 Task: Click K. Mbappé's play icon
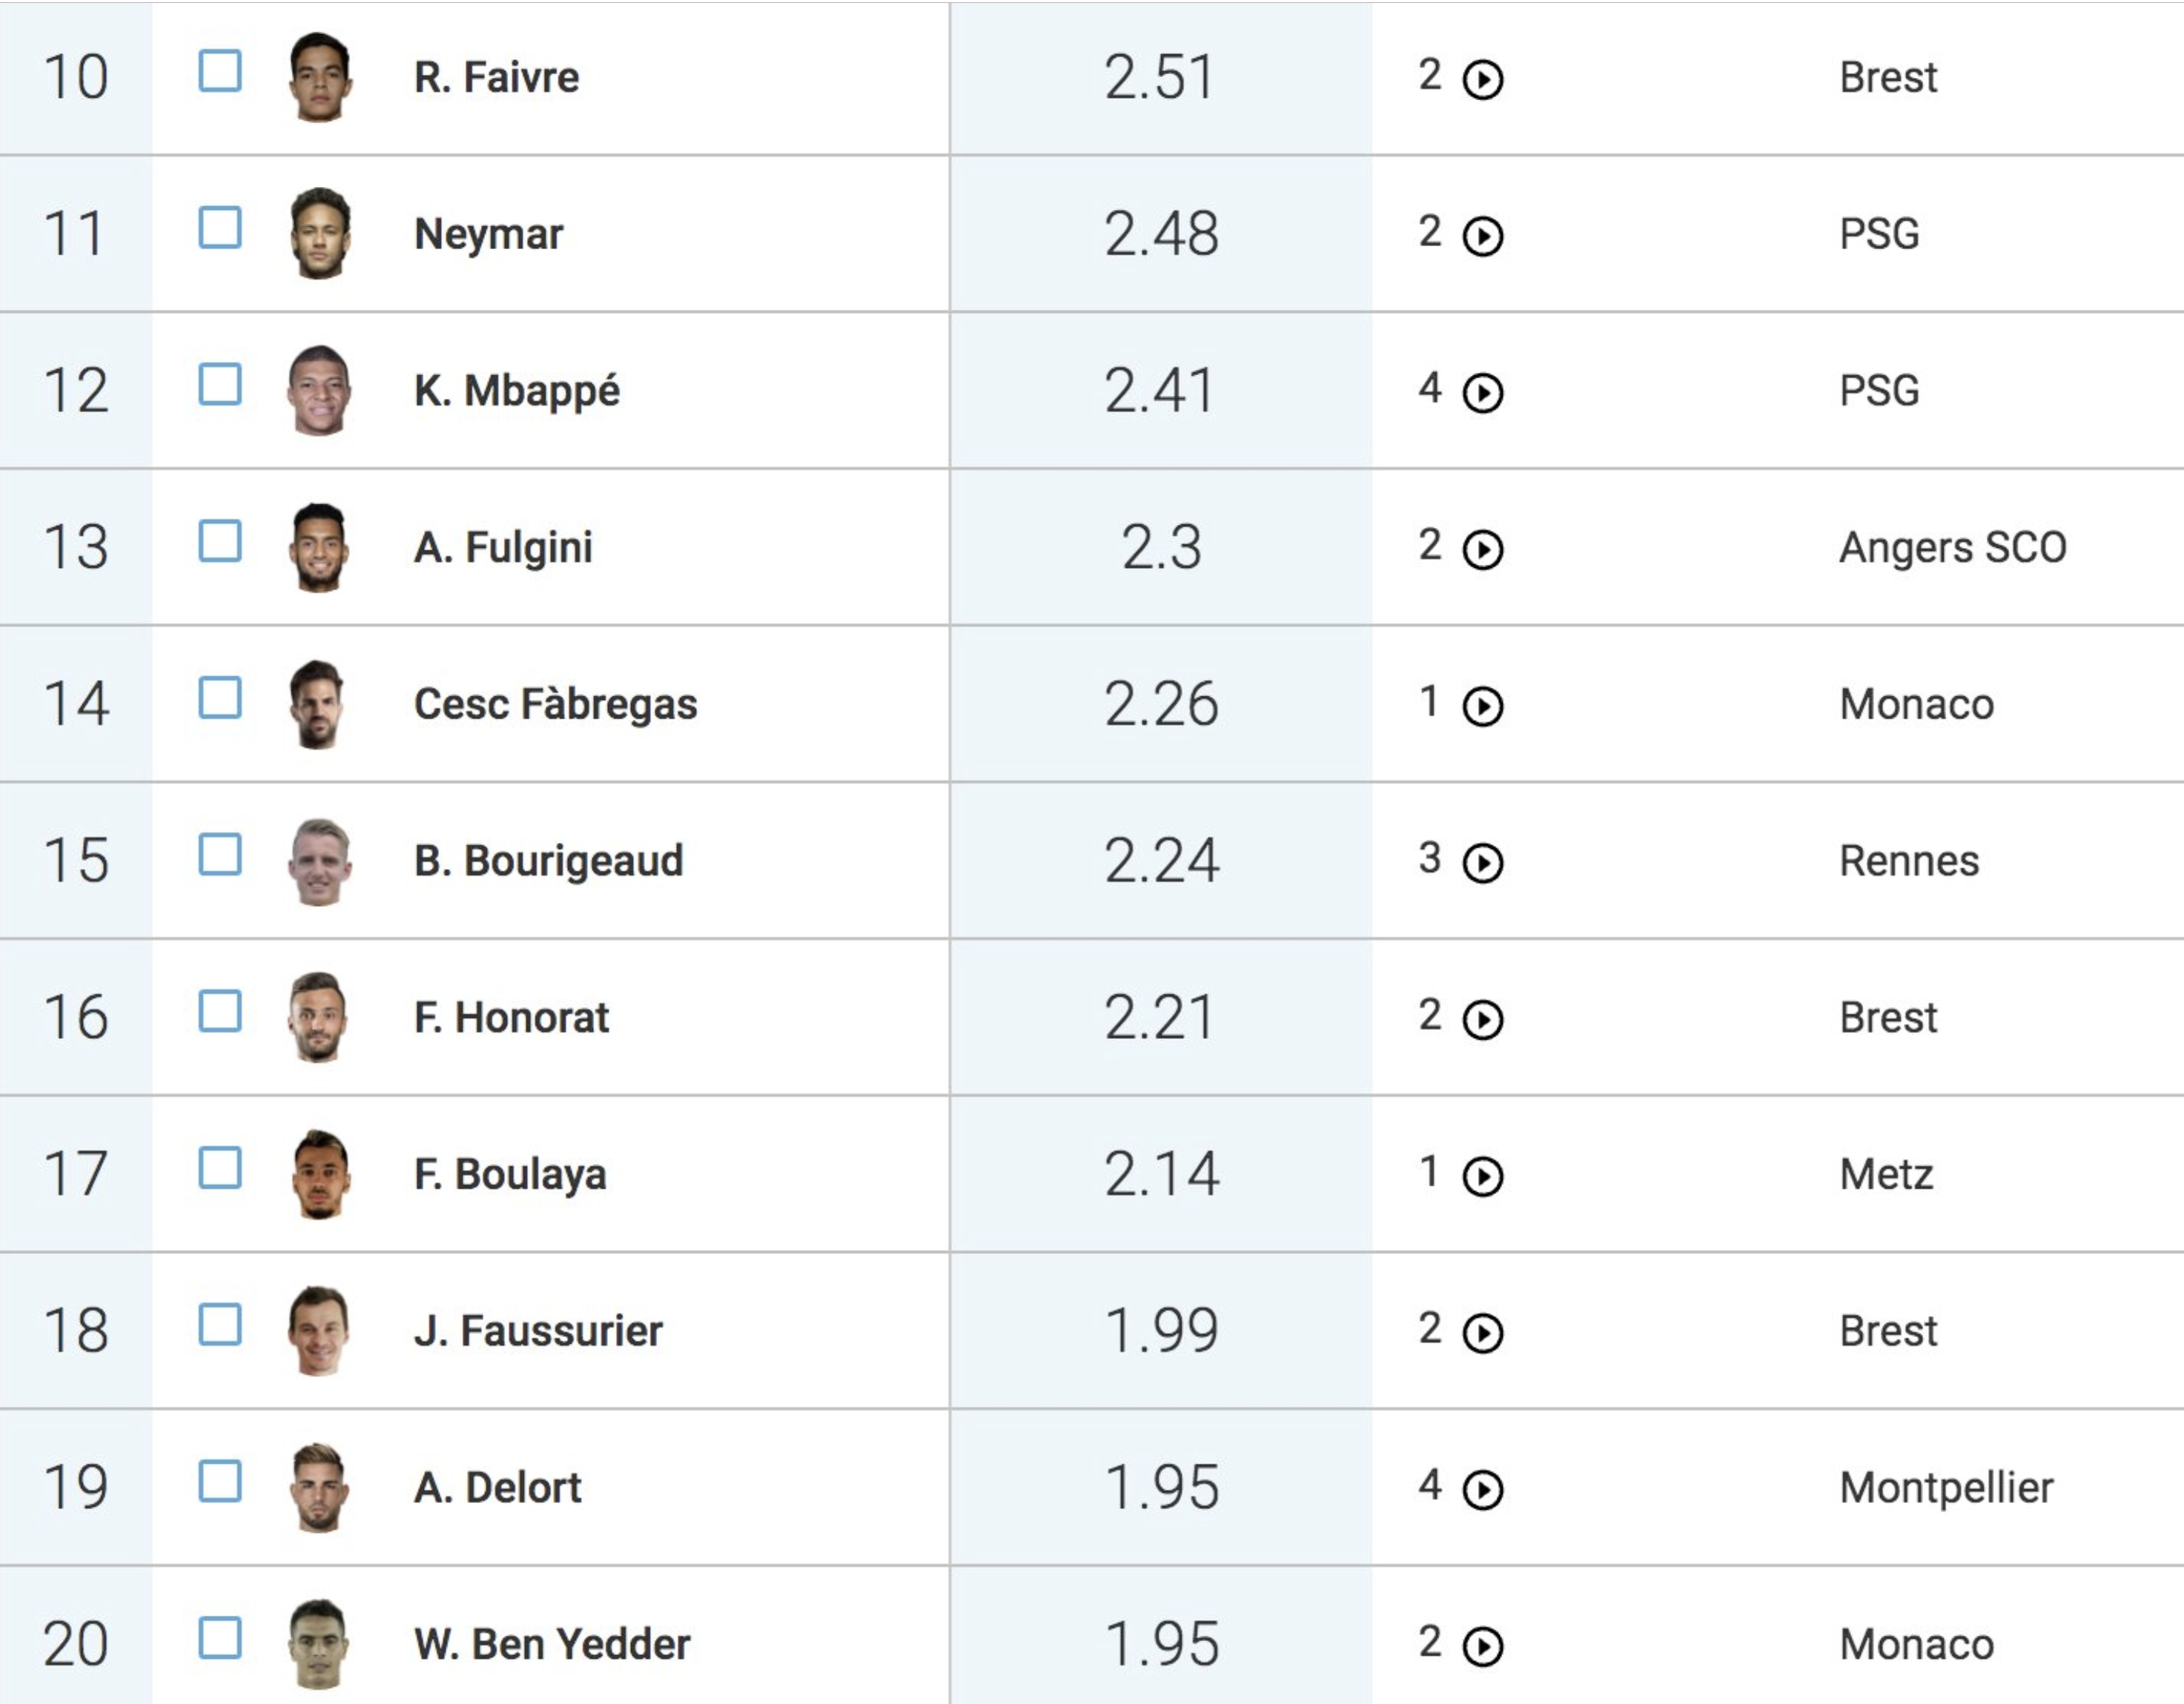pyautogui.click(x=1483, y=392)
